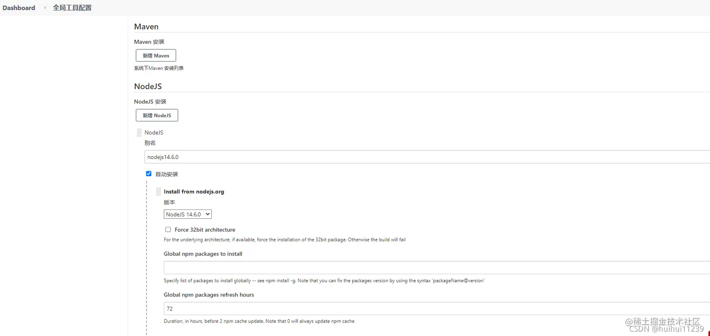
Task: Click the Global npm packages to install field
Action: [437, 268]
